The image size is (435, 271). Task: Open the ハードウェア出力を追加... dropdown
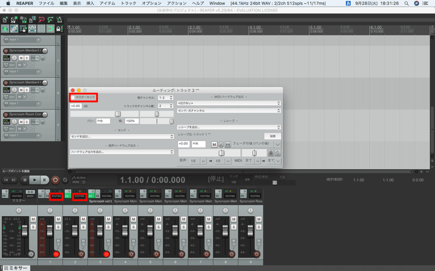[122, 152]
